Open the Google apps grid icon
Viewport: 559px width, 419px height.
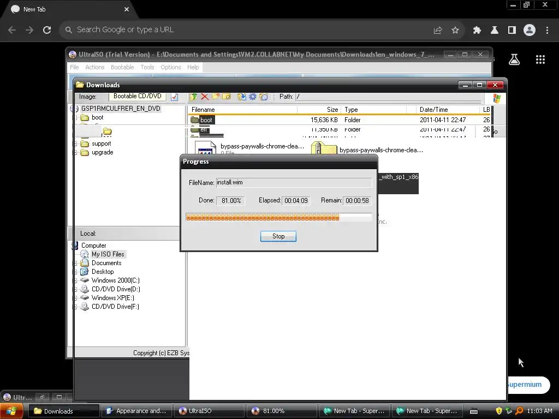point(540,59)
